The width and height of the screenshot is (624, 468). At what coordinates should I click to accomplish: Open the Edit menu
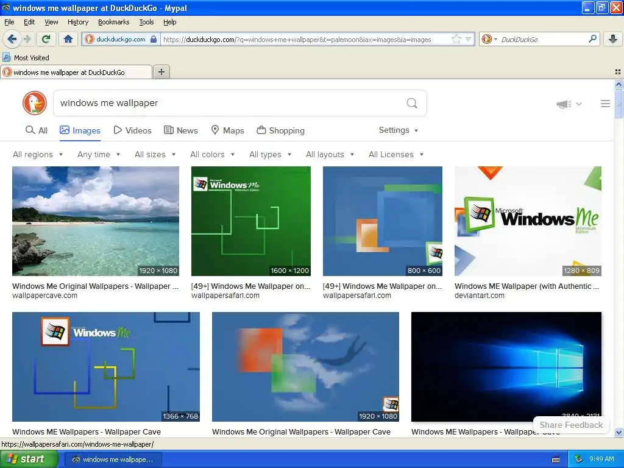pyautogui.click(x=29, y=22)
